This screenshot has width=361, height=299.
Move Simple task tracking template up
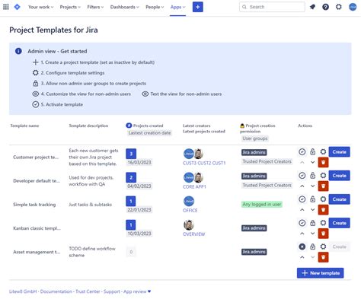click(302, 210)
